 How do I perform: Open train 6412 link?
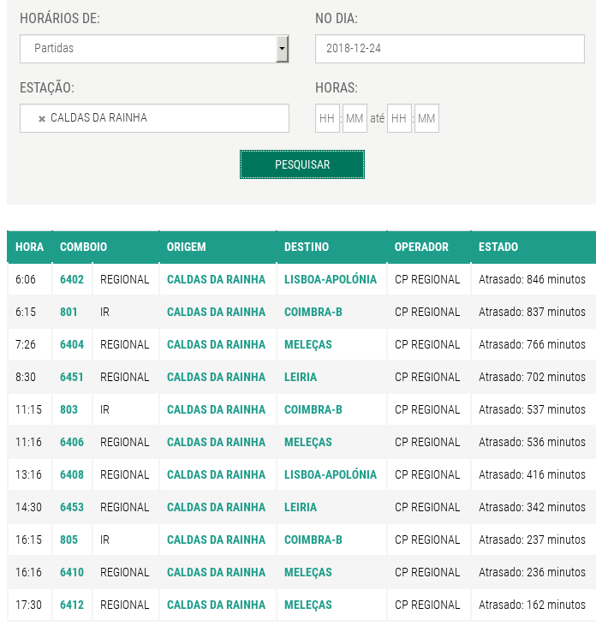pos(72,605)
